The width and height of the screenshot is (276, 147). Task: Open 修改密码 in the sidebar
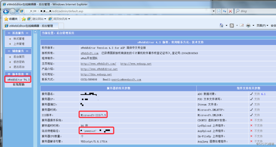coord(19,62)
